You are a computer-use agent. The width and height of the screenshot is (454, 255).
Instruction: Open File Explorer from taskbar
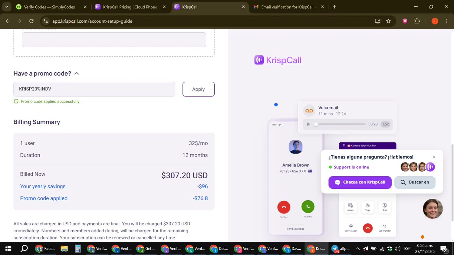(64, 249)
